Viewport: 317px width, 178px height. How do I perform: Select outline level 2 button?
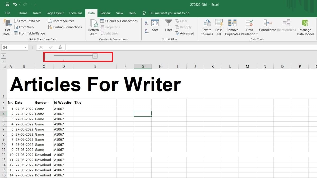tap(3, 60)
